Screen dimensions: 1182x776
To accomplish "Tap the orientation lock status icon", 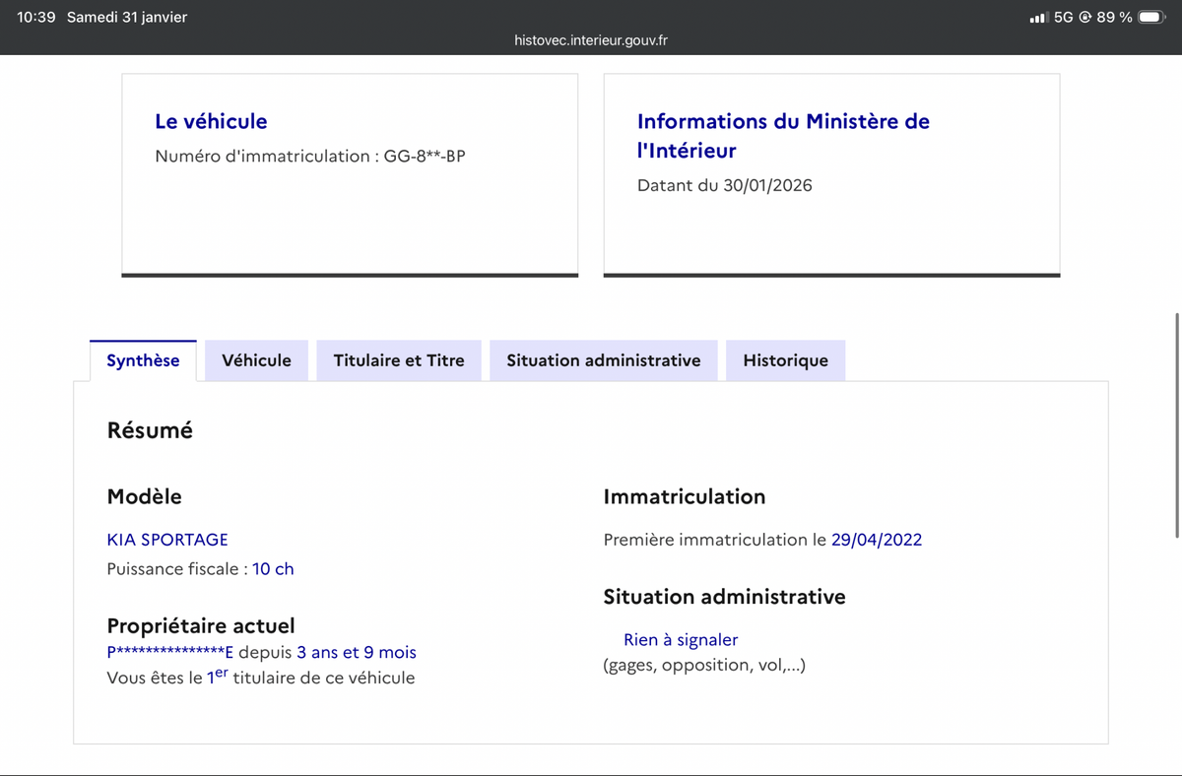I will point(1084,18).
